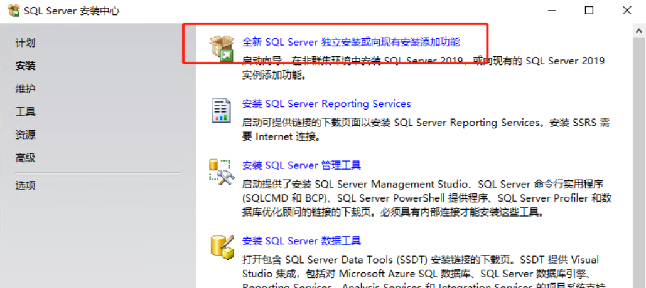
Task: Open 安装 SQL Server Reporting Services link
Action: (x=326, y=103)
